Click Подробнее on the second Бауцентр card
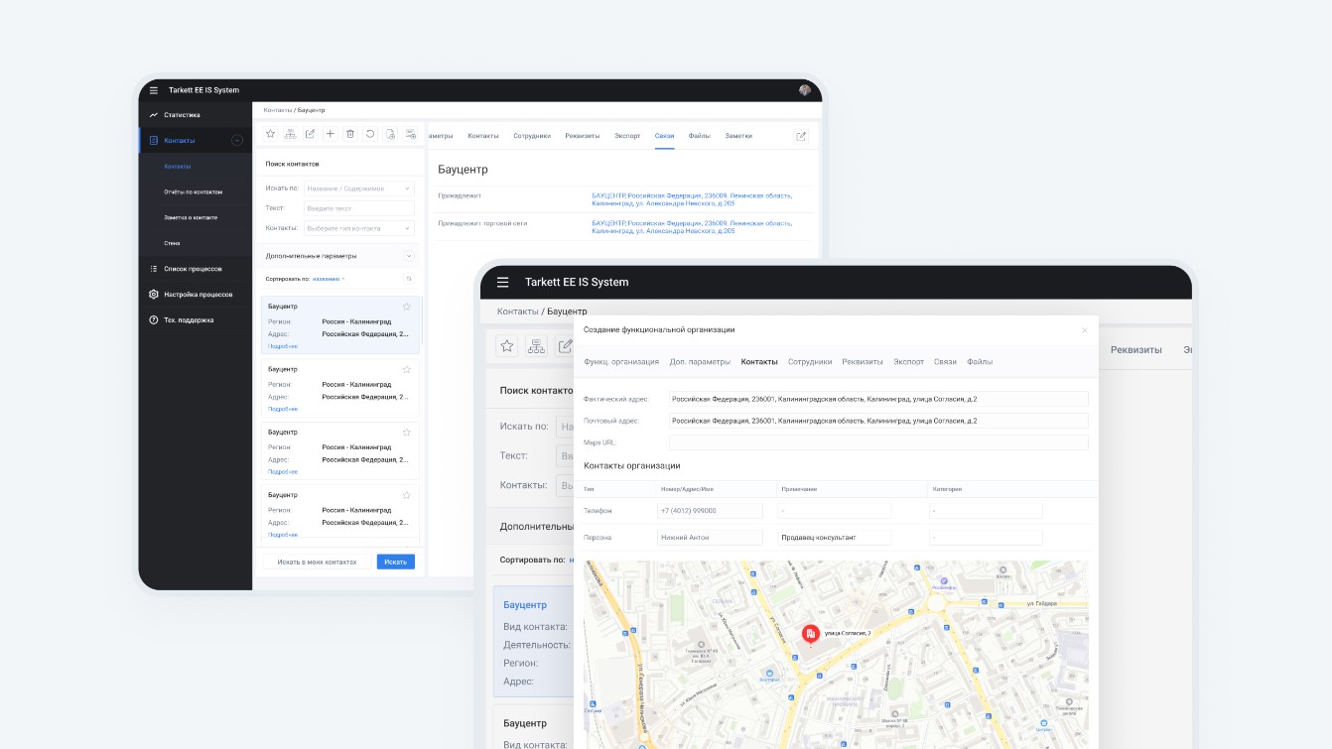 (x=282, y=409)
